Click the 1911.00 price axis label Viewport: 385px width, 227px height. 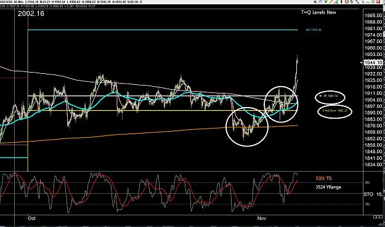373,94
